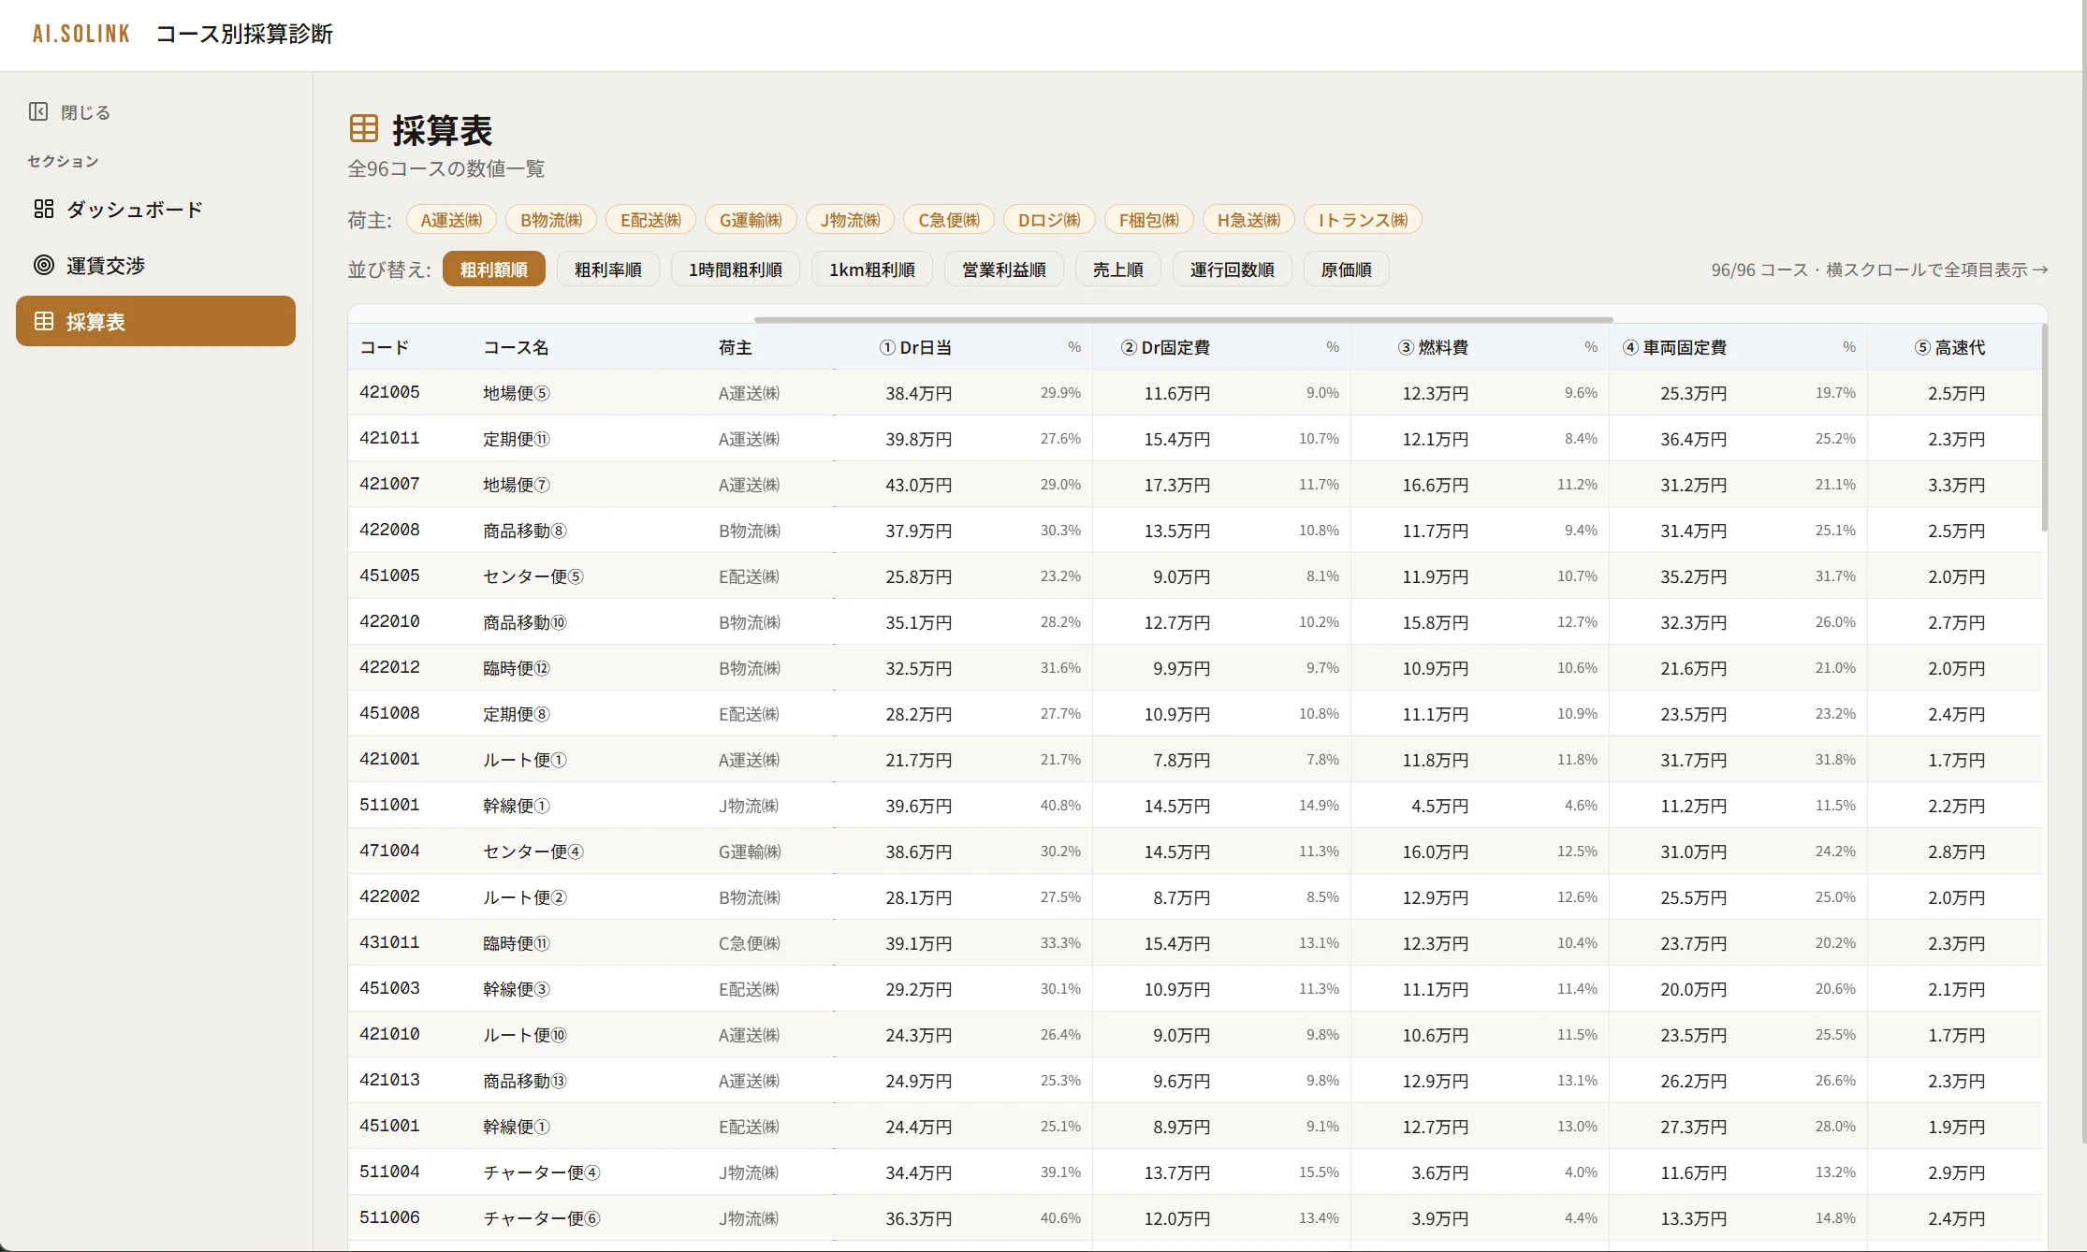Click code 421005 row
Image resolution: width=2087 pixels, height=1252 pixels.
1195,392
